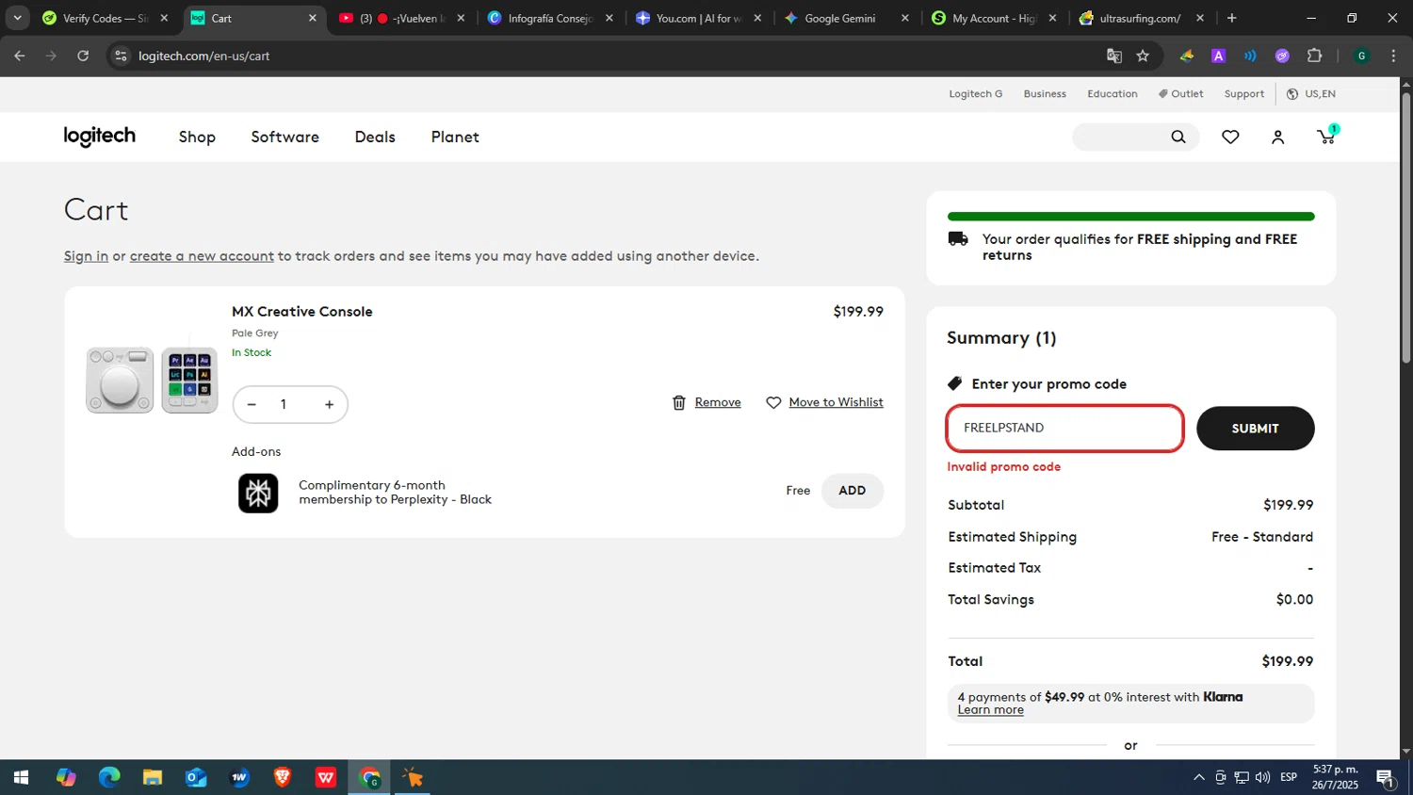The height and width of the screenshot is (795, 1413).
Task: Decrease quantity with the minus button
Action: [x=252, y=404]
